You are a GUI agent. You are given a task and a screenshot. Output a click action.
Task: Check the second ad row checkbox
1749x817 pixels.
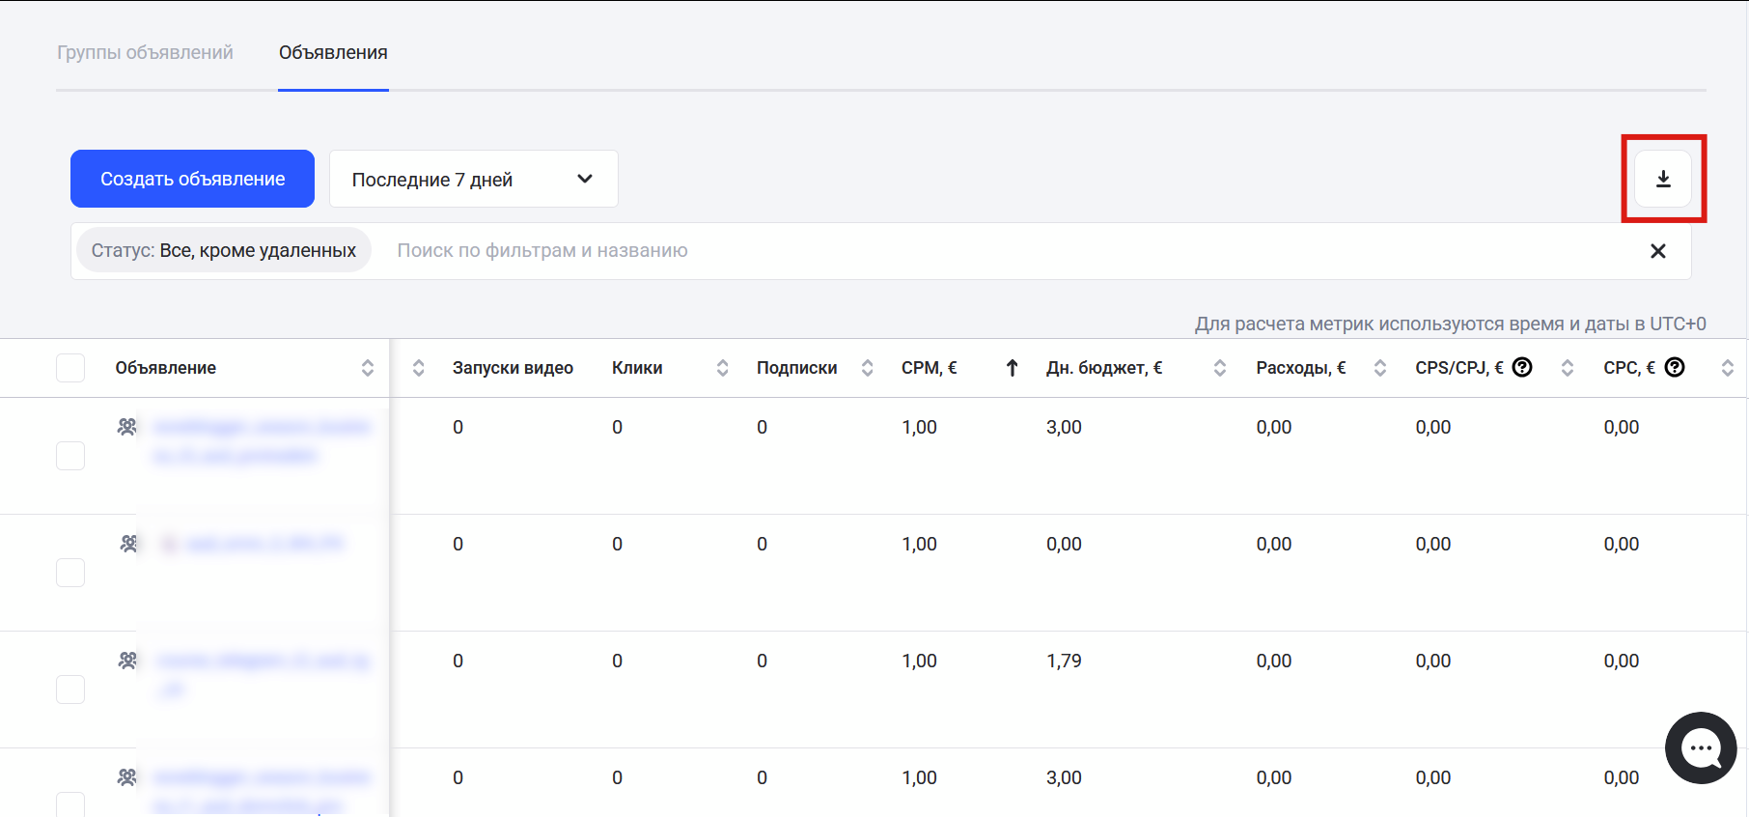70,573
